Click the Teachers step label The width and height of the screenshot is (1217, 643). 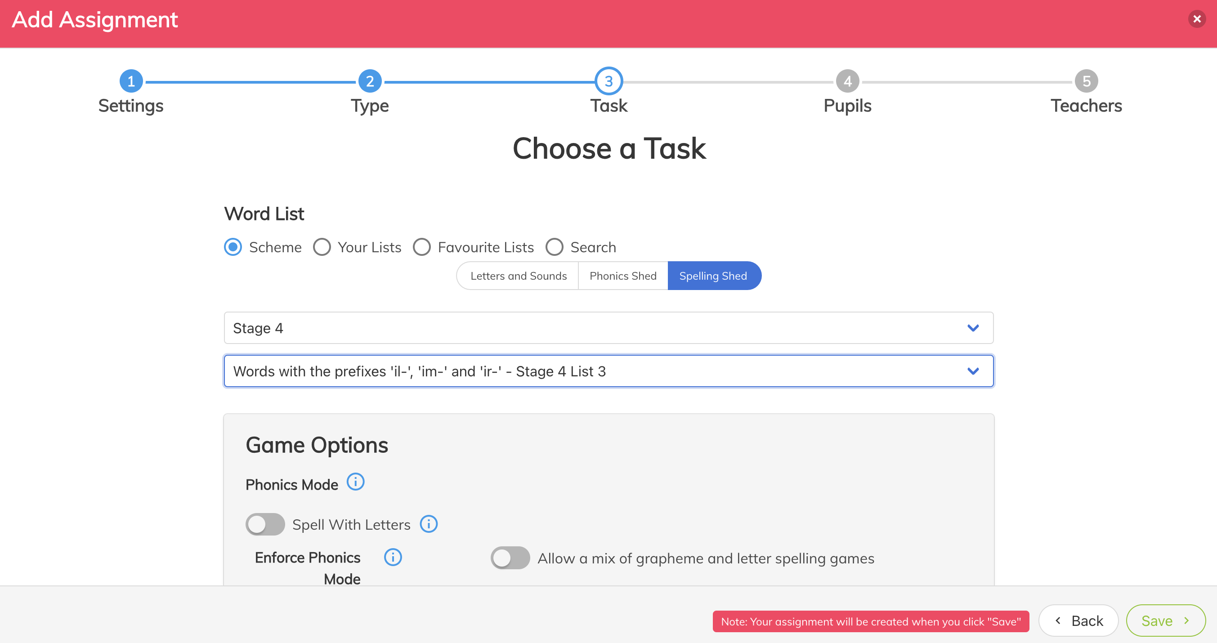[x=1086, y=106]
